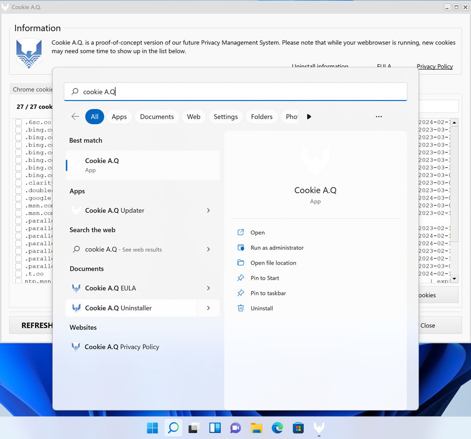Click the eagle logo in Information panel
This screenshot has width=471, height=439.
click(x=29, y=53)
